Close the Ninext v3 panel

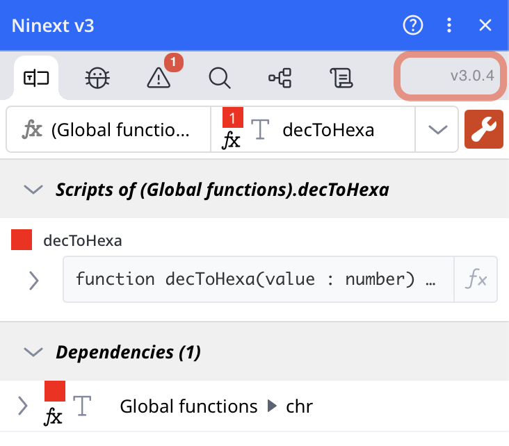[x=485, y=26]
